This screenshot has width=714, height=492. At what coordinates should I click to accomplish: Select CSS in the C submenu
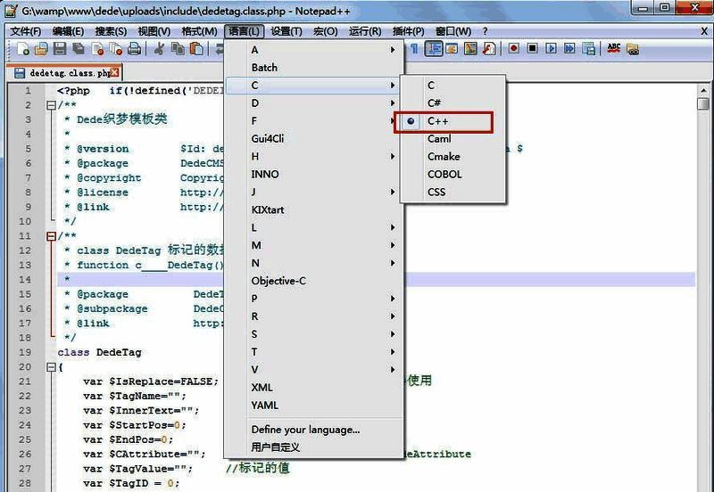click(x=436, y=193)
